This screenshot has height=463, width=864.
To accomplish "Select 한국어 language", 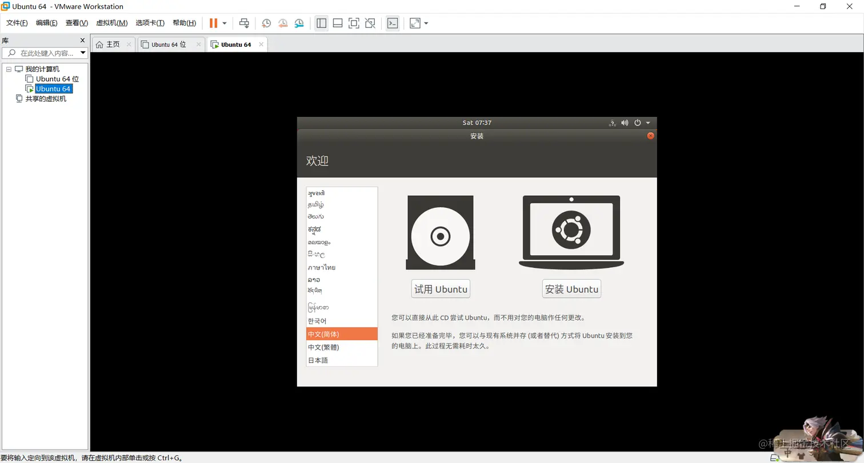I will (342, 321).
